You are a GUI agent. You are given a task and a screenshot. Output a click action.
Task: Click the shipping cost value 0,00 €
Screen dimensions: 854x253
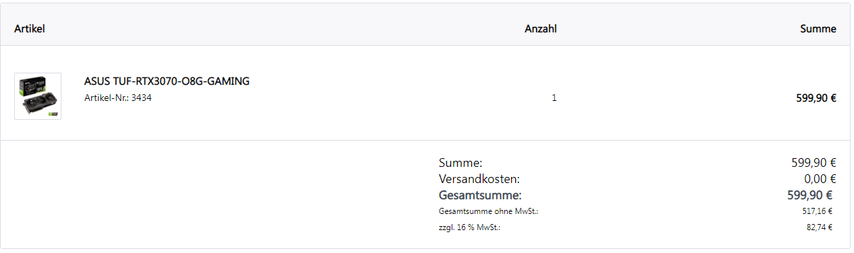(820, 179)
